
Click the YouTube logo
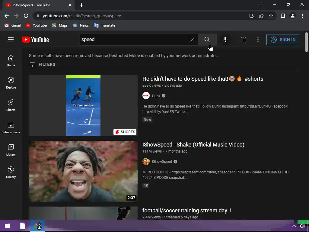pos(35,40)
